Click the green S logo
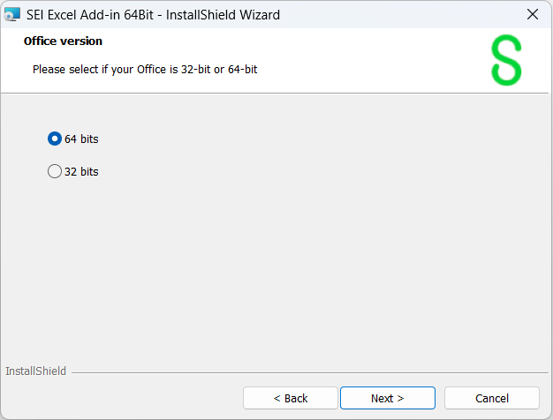The width and height of the screenshot is (553, 420). tap(506, 61)
